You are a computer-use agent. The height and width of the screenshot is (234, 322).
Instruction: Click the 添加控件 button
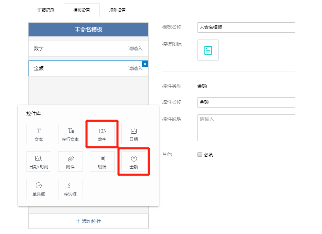click(x=88, y=221)
